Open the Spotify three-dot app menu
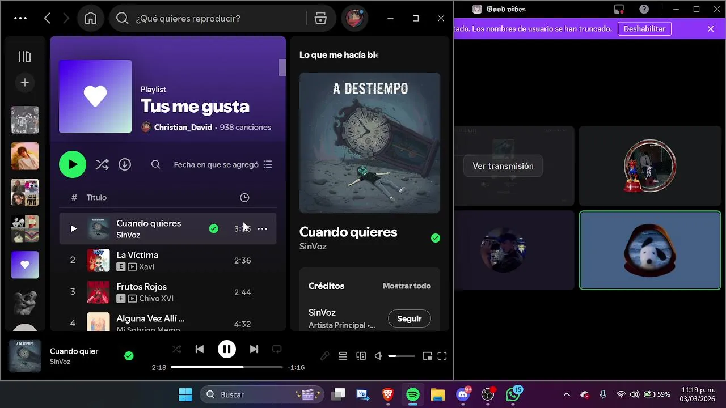 (20, 18)
